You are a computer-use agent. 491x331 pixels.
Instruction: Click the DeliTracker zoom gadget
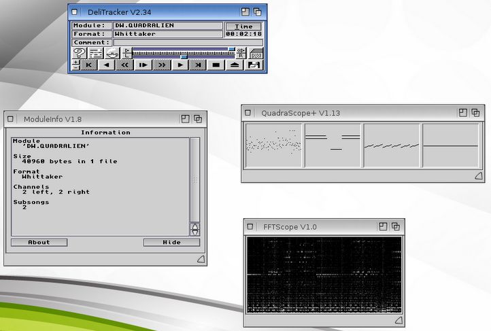click(x=245, y=12)
